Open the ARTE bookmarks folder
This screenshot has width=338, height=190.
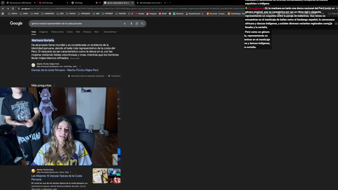(60, 13)
